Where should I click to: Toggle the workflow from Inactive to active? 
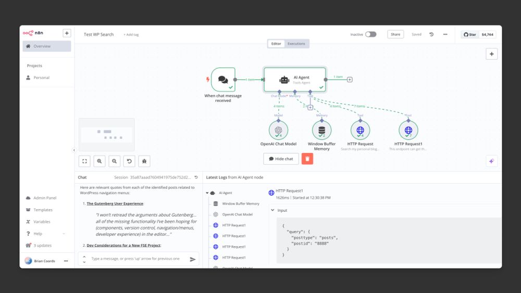[371, 34]
